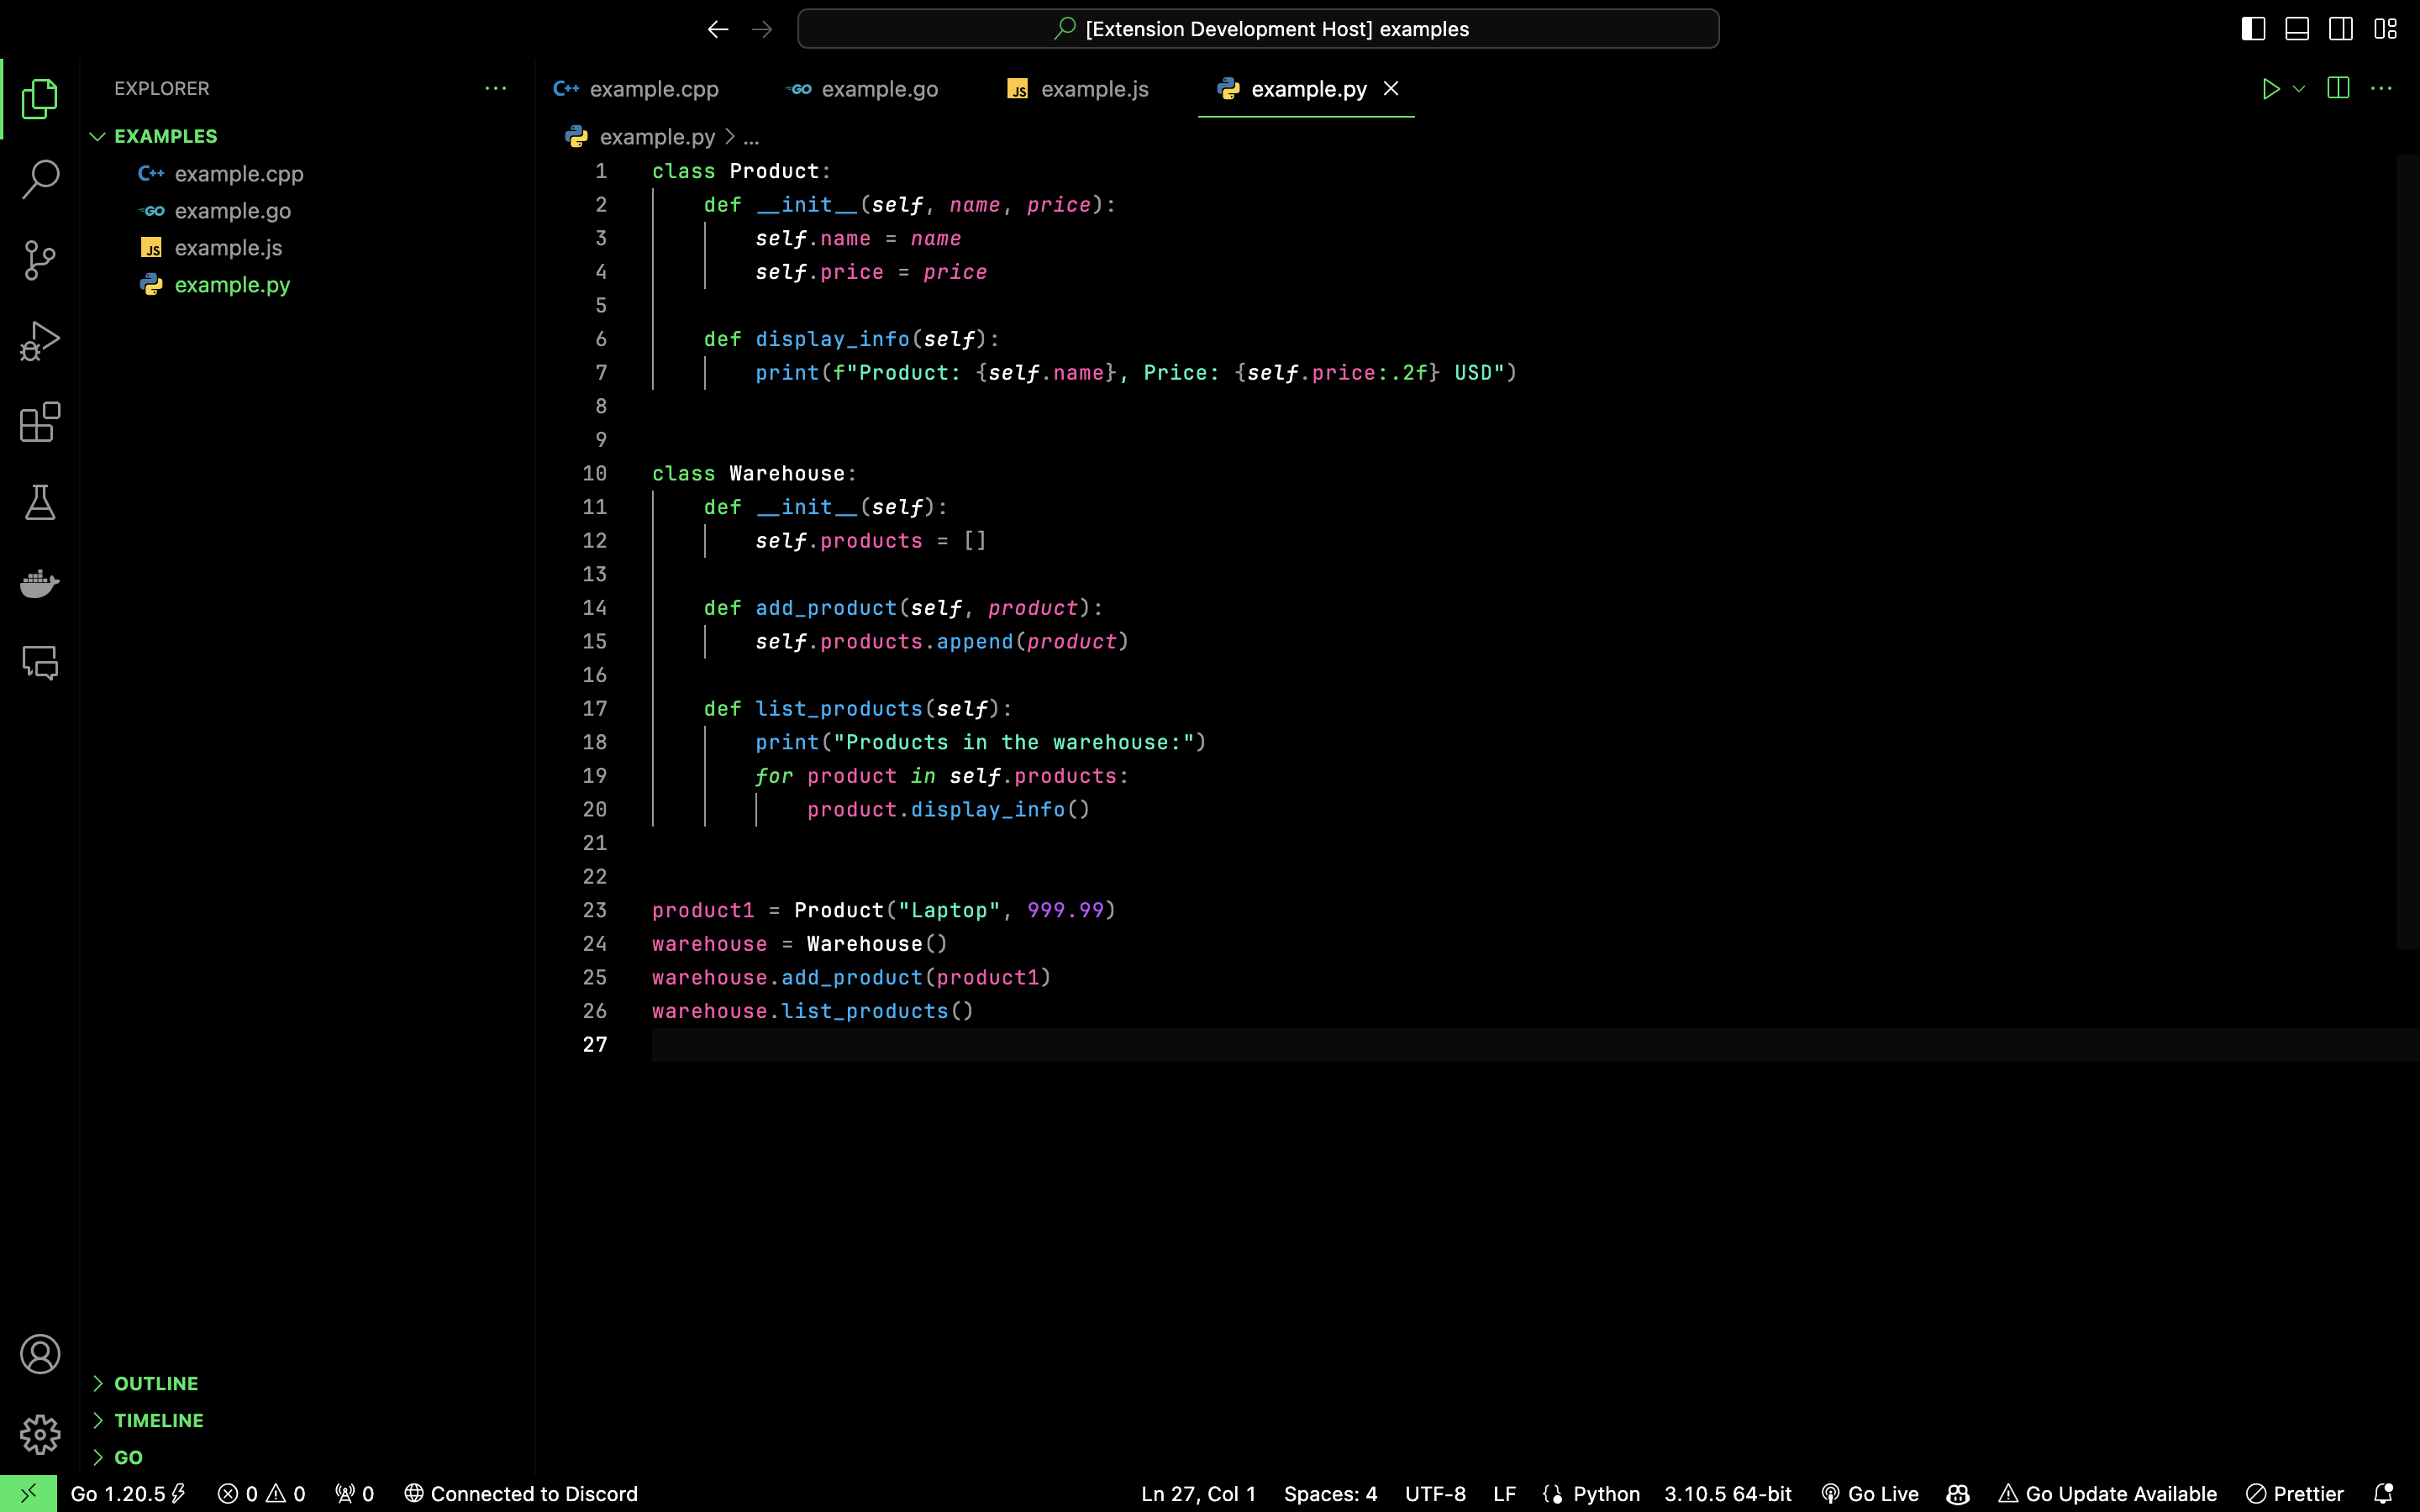Switch to the example.js tab

point(1079,89)
